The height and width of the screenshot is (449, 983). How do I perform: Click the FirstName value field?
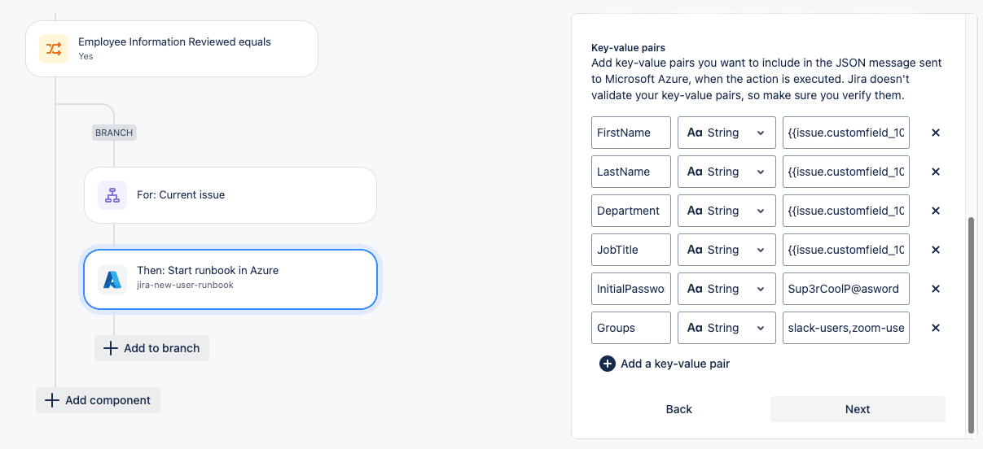[845, 133]
